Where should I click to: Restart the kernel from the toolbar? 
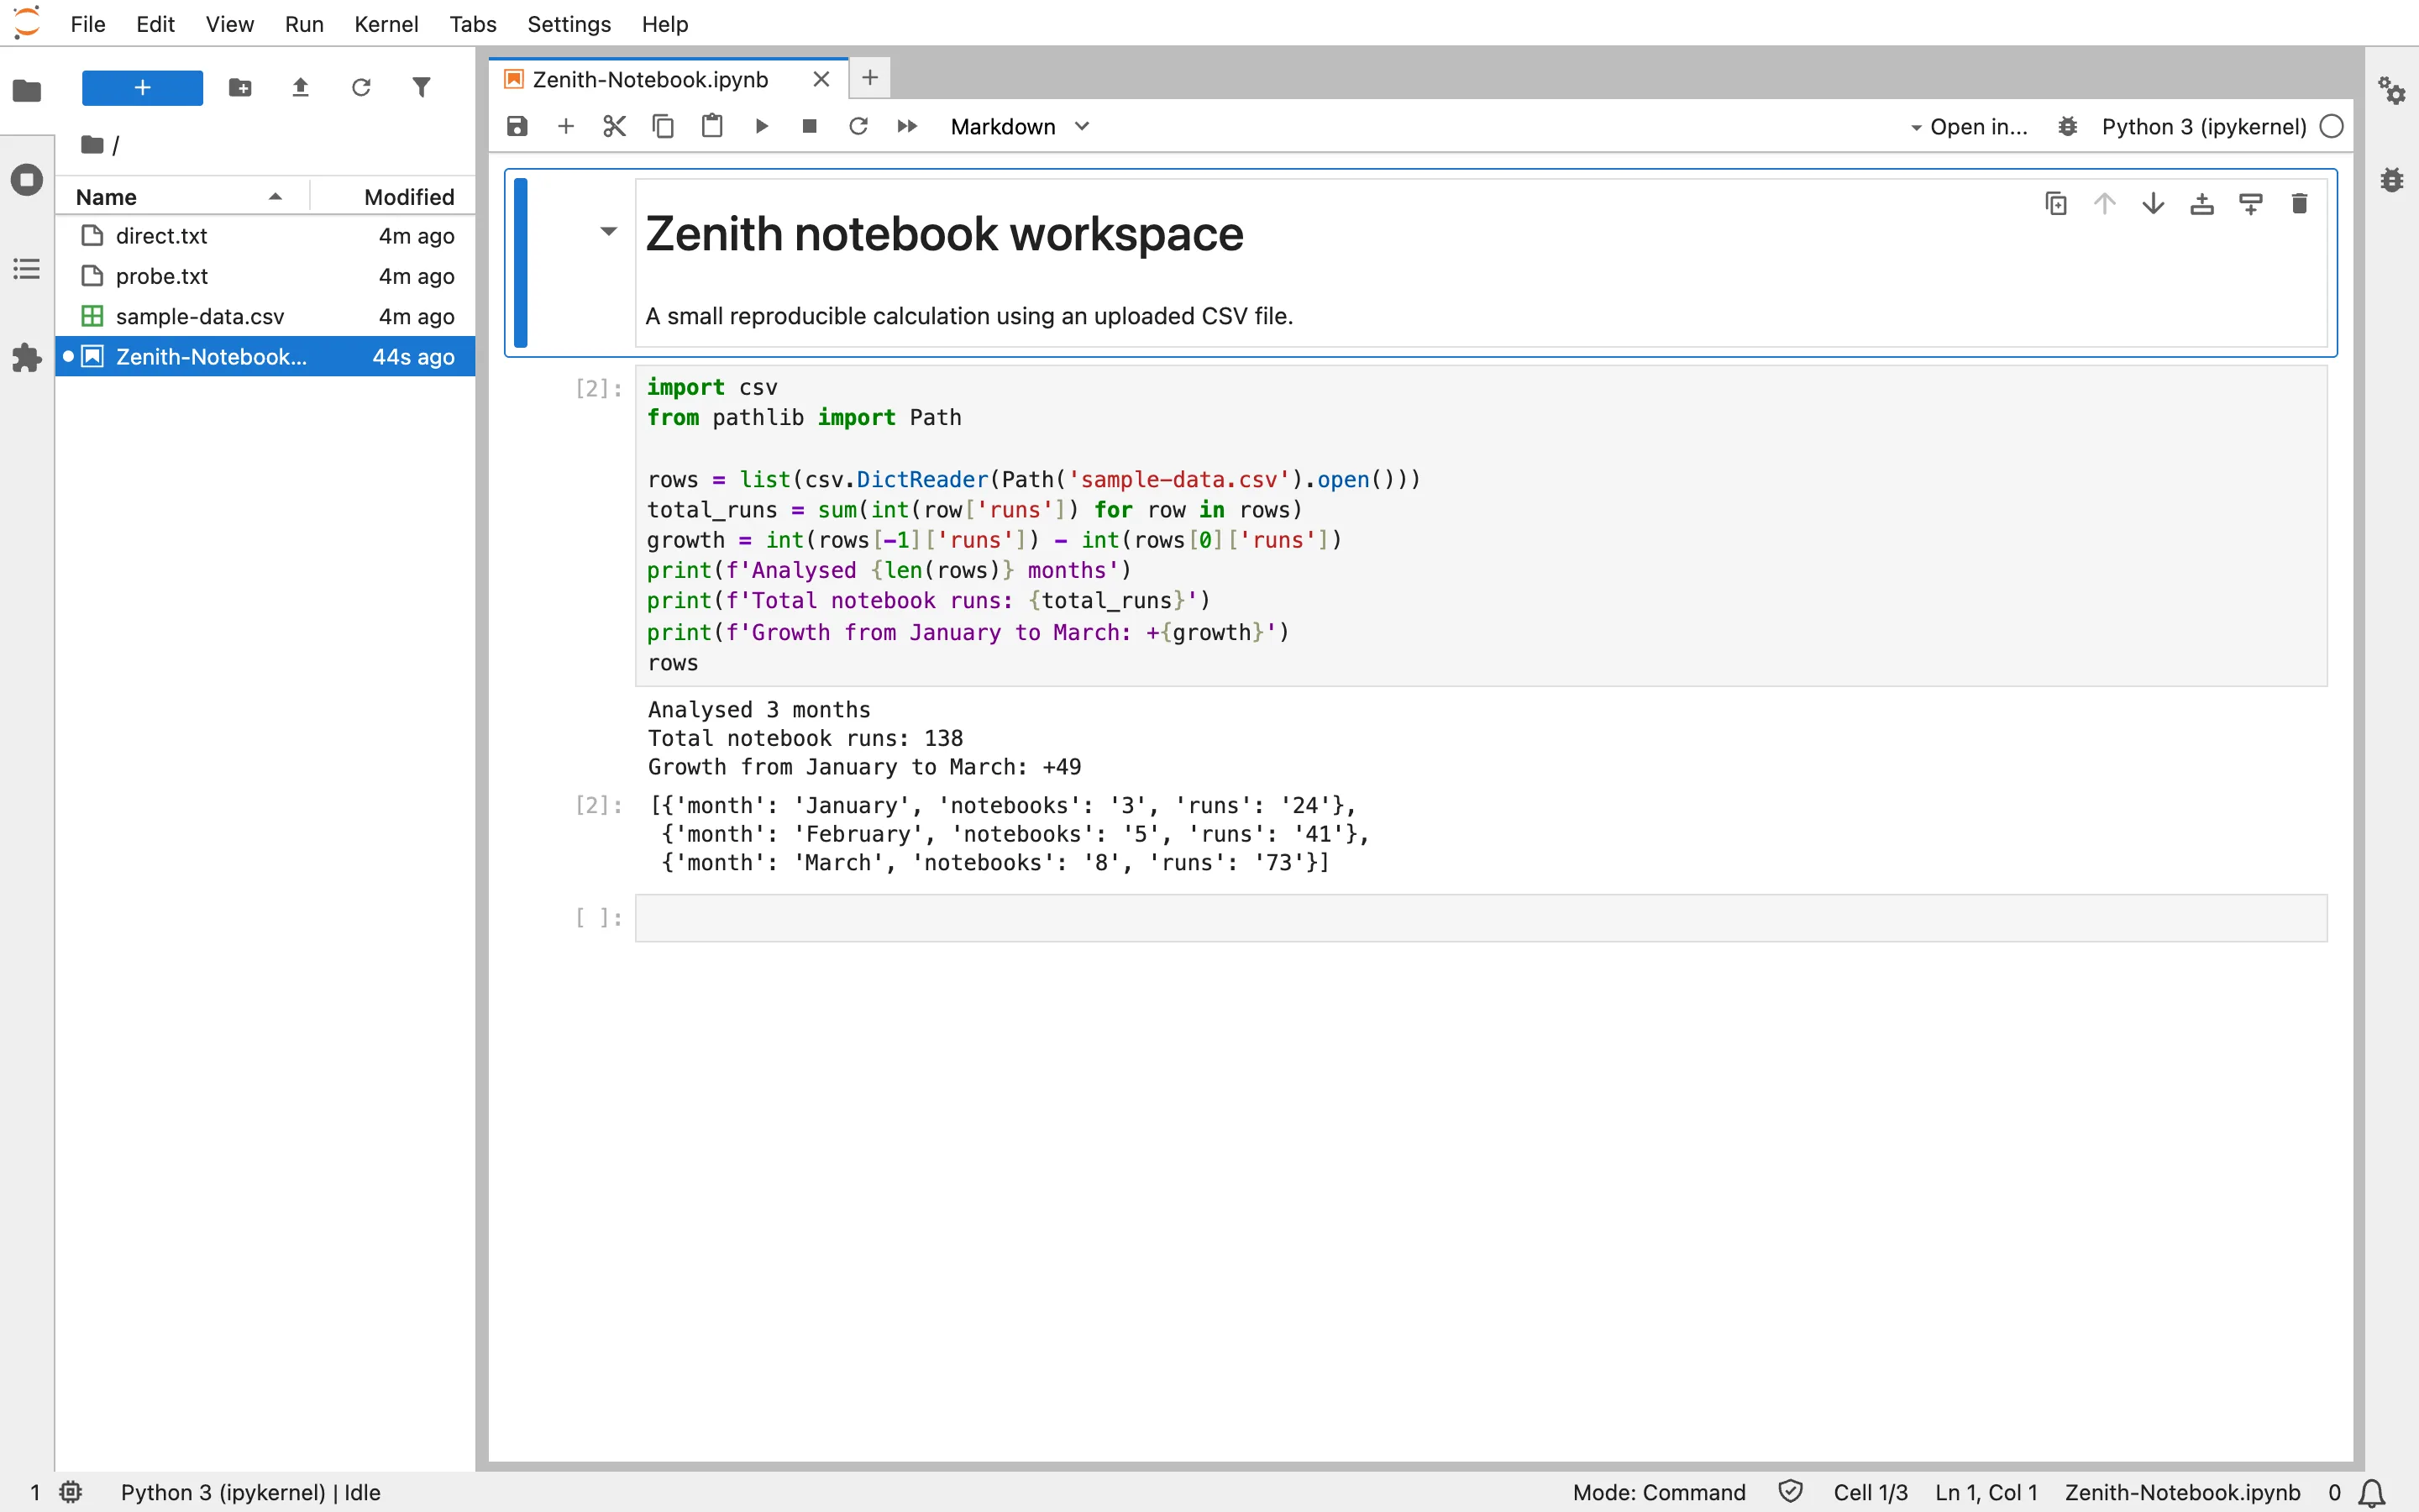click(x=858, y=126)
